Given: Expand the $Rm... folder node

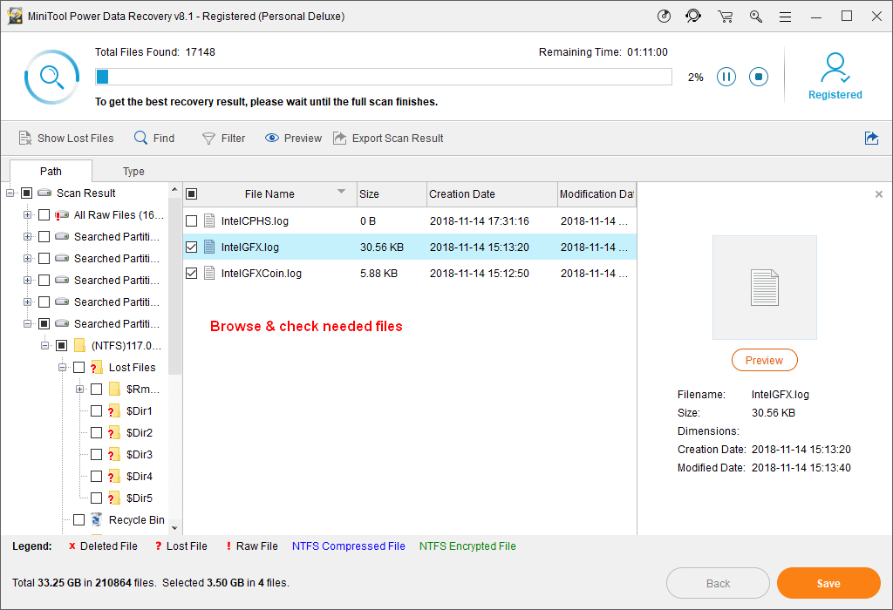Looking at the screenshot, I should pos(79,390).
